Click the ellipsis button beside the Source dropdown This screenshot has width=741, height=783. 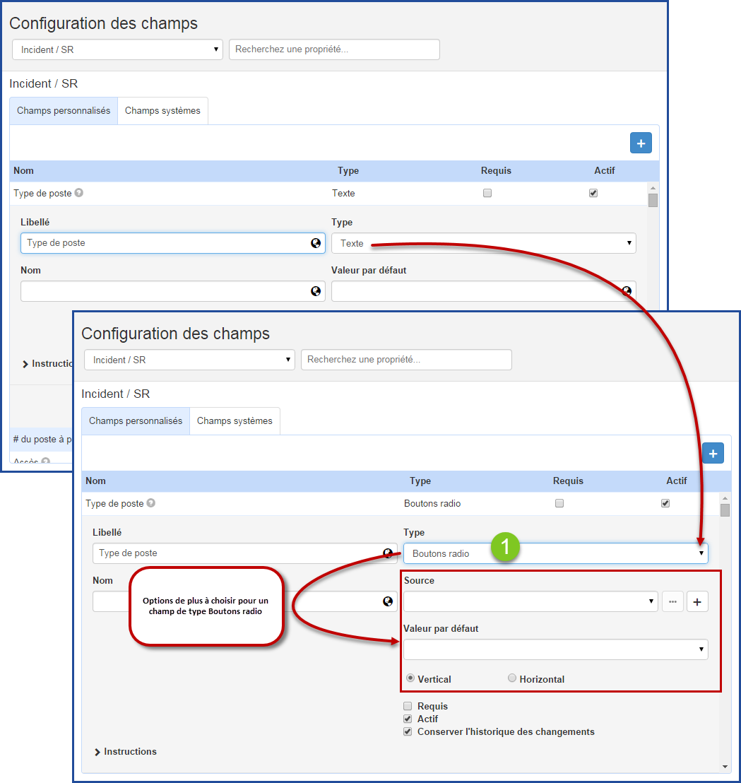pos(672,602)
